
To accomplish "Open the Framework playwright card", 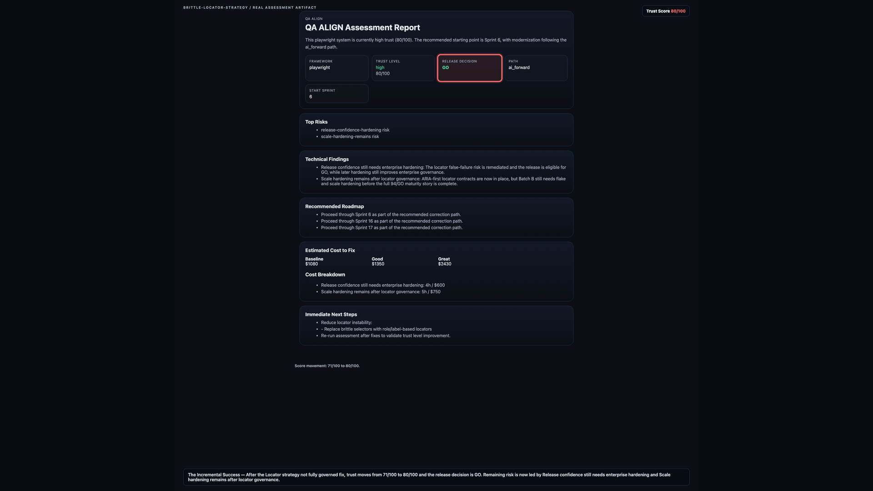I will (337, 68).
